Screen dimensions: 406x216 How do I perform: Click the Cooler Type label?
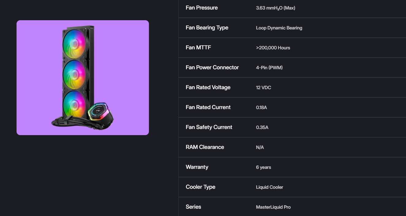click(200, 187)
